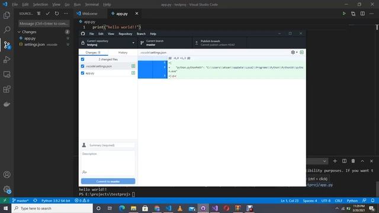Open the VS Code Search view
Screen dimensions: 379x213
7,30
